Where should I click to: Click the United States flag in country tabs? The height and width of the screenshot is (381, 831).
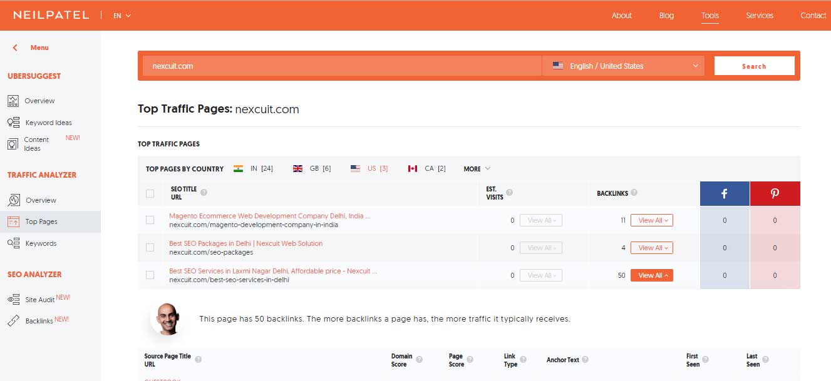[355, 168]
